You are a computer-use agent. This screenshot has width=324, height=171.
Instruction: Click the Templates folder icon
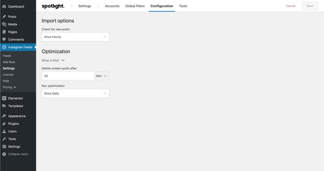click(x=4, y=106)
